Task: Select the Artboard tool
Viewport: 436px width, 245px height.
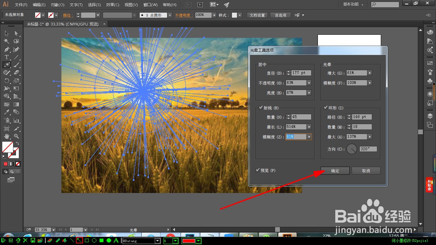Action: (7, 128)
